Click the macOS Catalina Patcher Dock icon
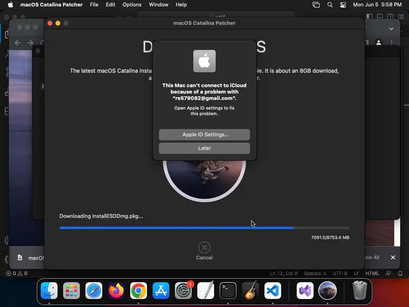Screen dimensions: 409x307 [328, 291]
